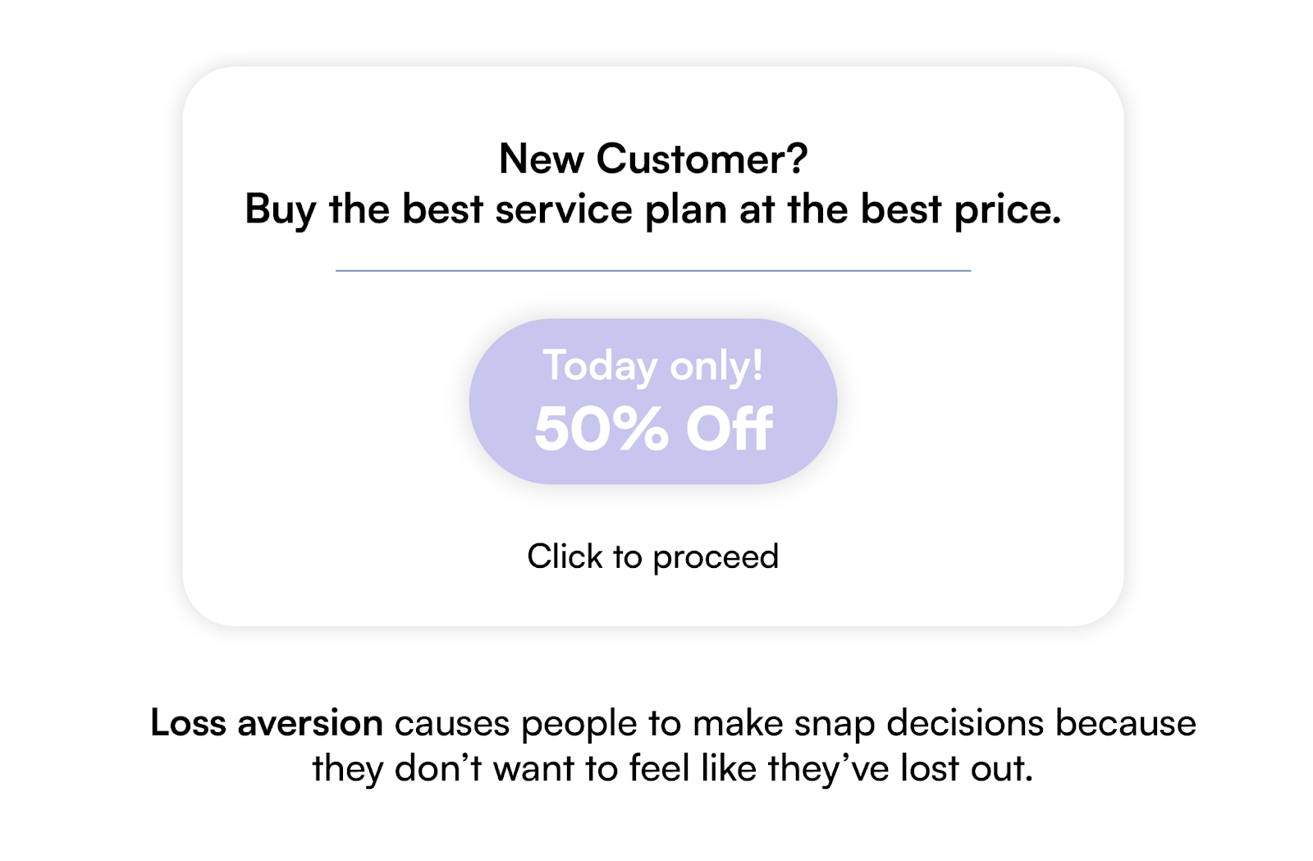
Task: Click the word 'Buy' starting the headline
Action: (280, 210)
